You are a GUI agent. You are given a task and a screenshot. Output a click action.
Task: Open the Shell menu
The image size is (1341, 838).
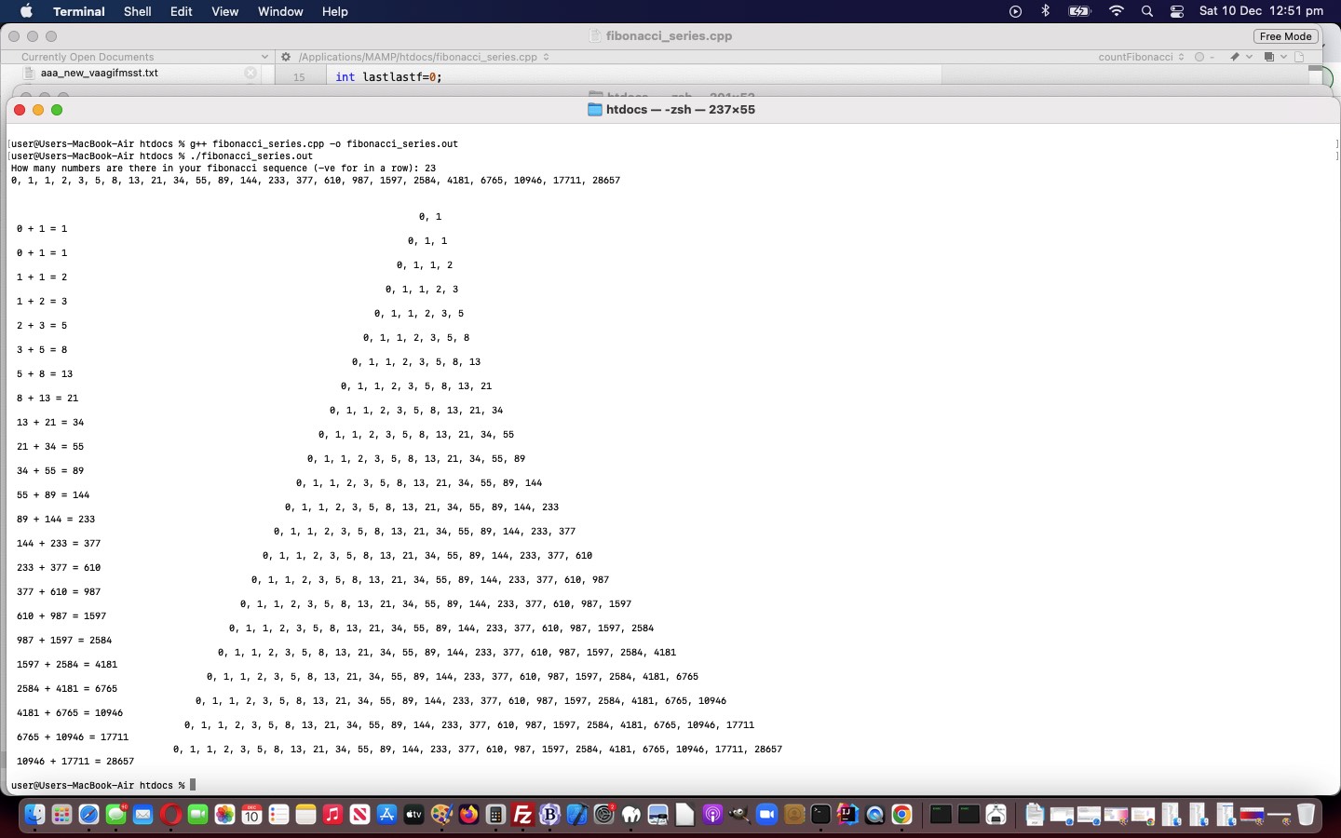[137, 11]
